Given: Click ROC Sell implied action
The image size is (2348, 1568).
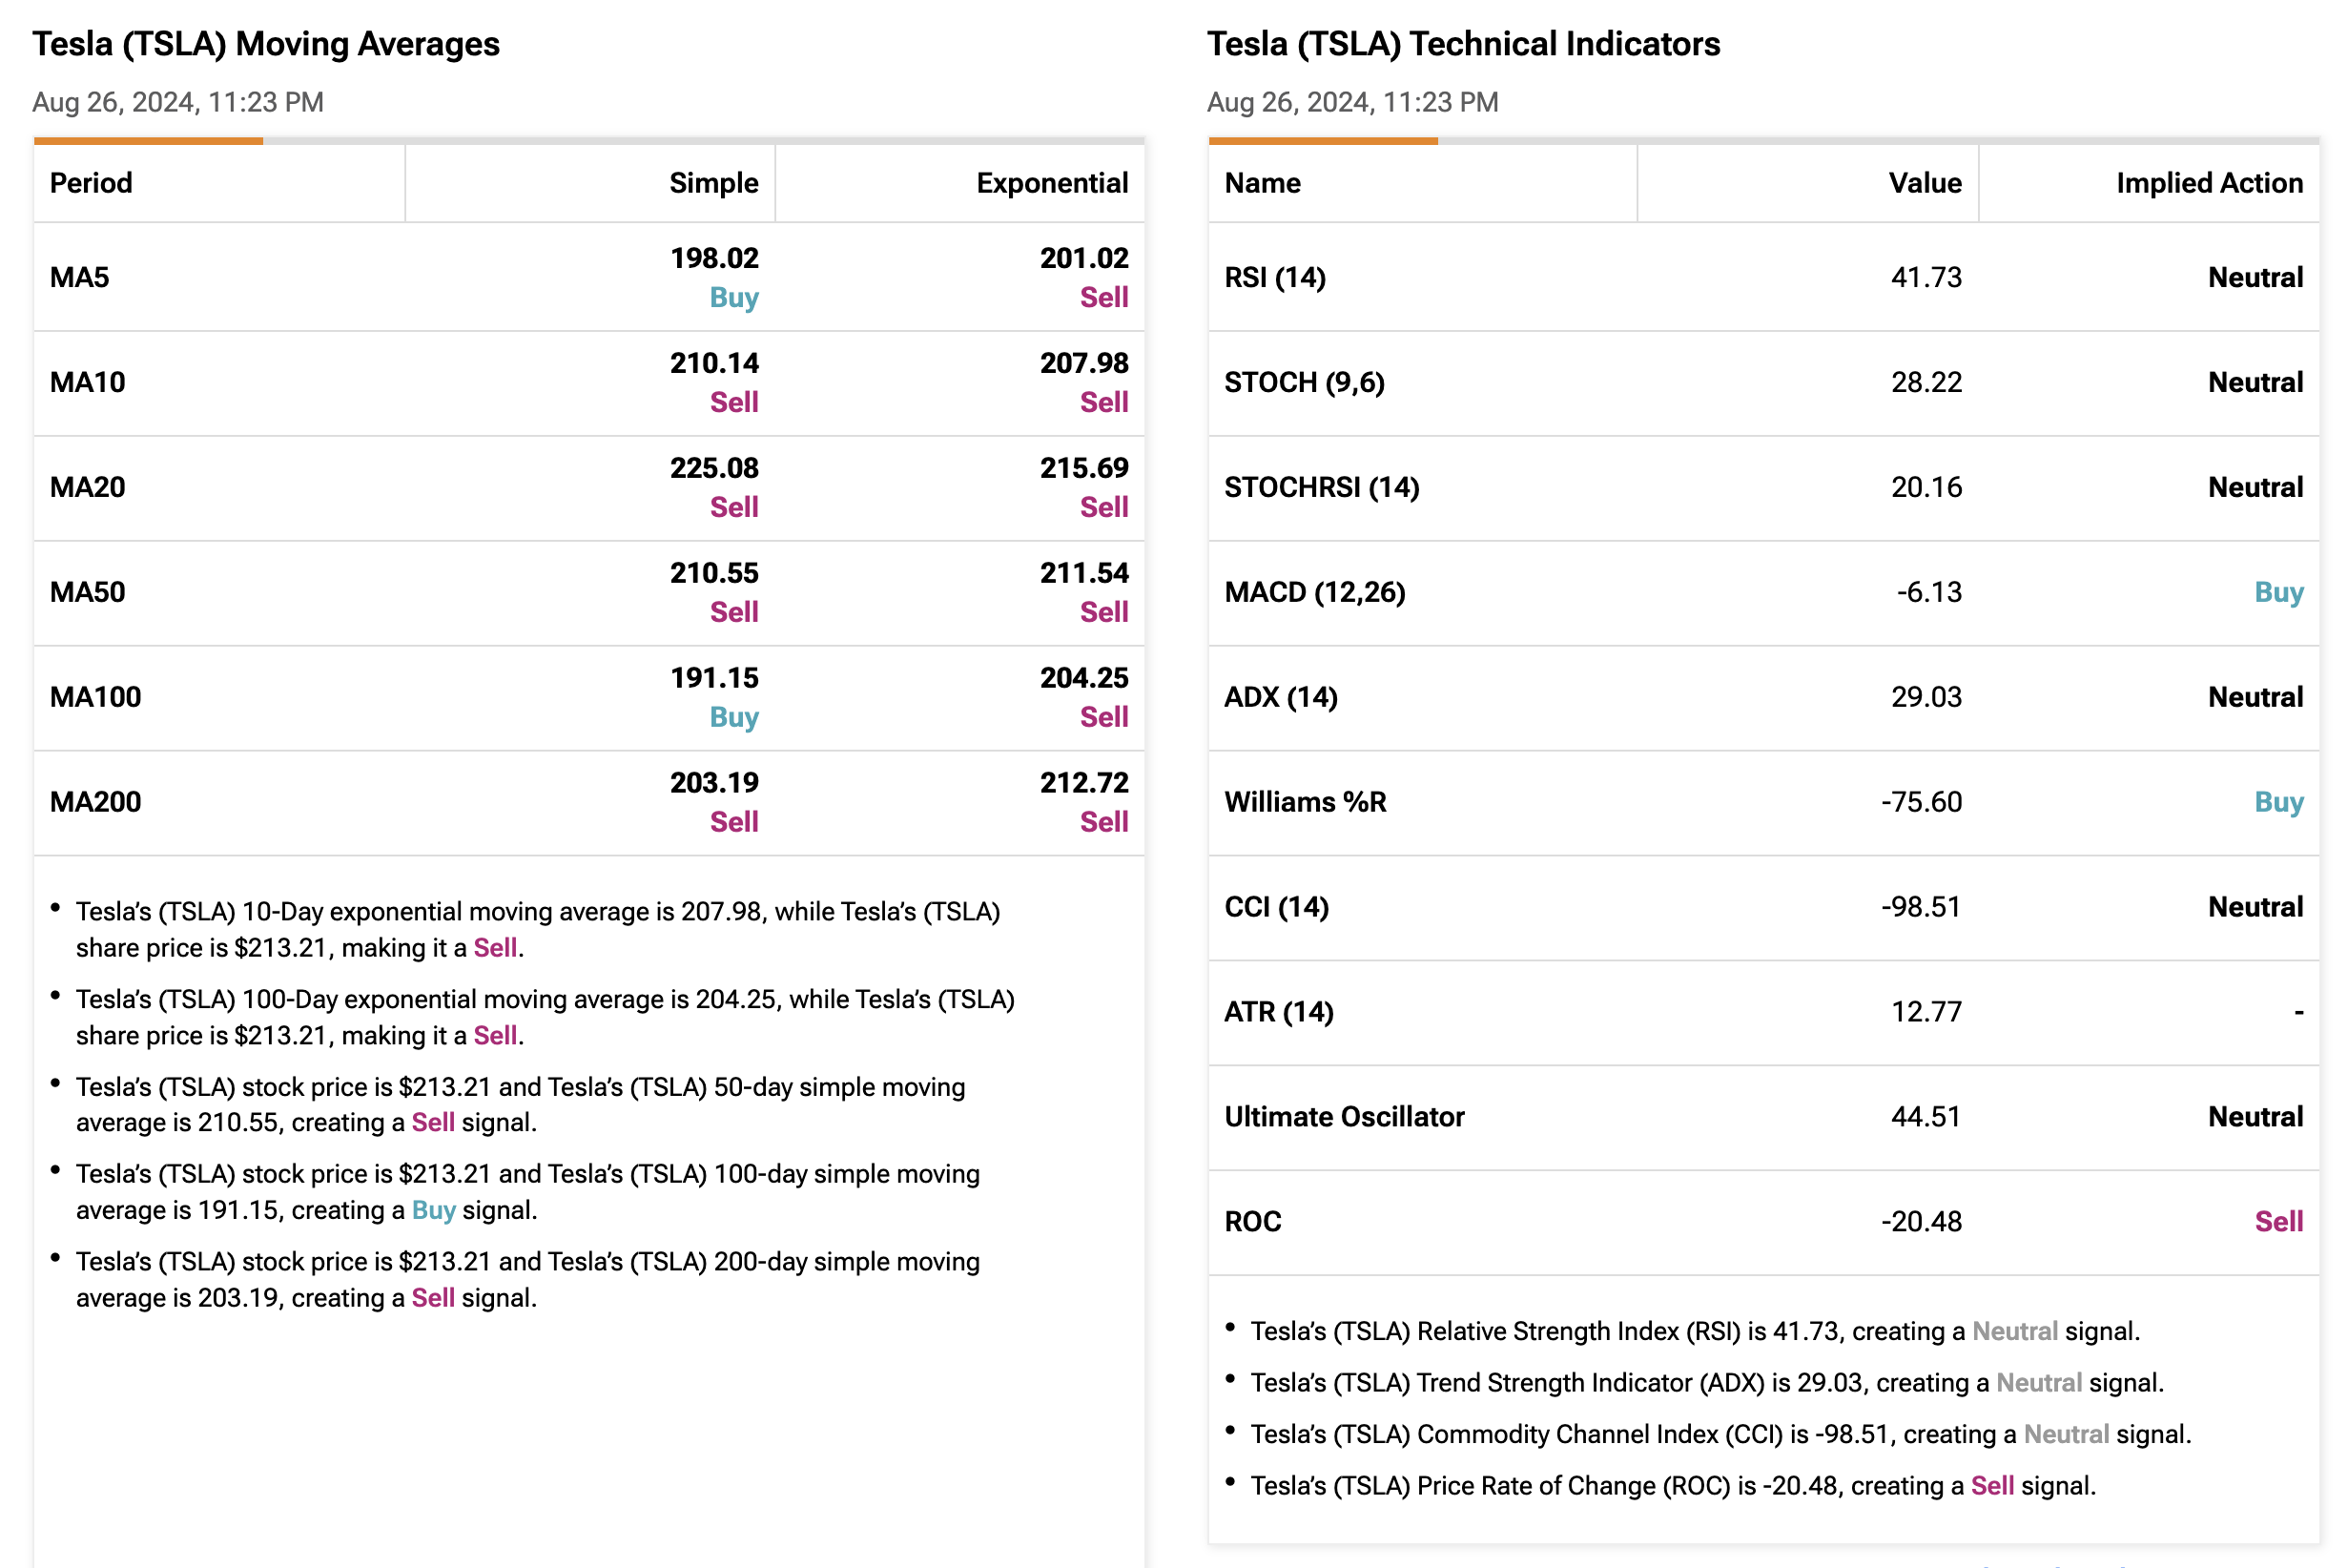Looking at the screenshot, I should click(x=2277, y=1221).
